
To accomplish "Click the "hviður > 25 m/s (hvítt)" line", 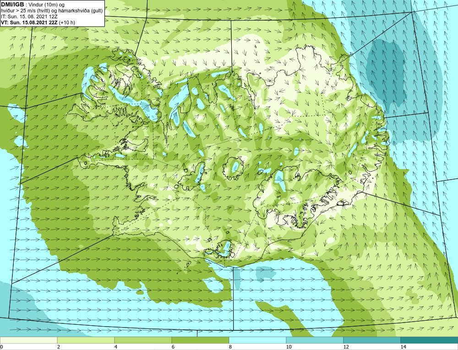I will point(26,11).
